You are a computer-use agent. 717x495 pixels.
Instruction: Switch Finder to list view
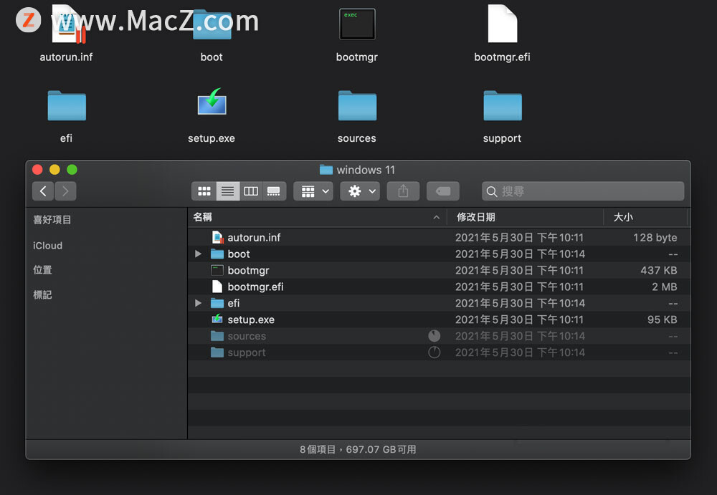pyautogui.click(x=228, y=191)
